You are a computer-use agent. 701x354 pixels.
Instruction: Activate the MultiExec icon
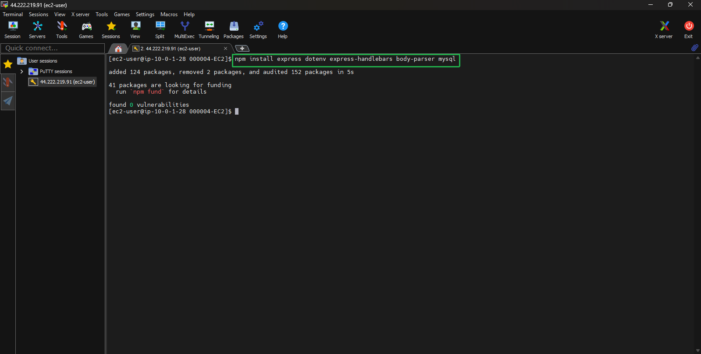click(x=185, y=30)
